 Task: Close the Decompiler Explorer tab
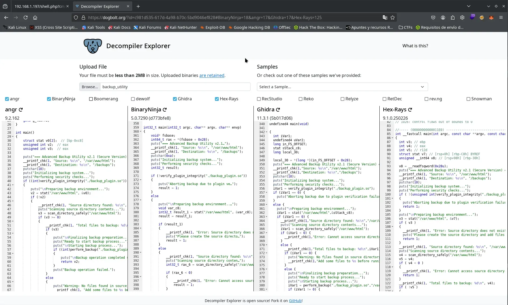[128, 6]
